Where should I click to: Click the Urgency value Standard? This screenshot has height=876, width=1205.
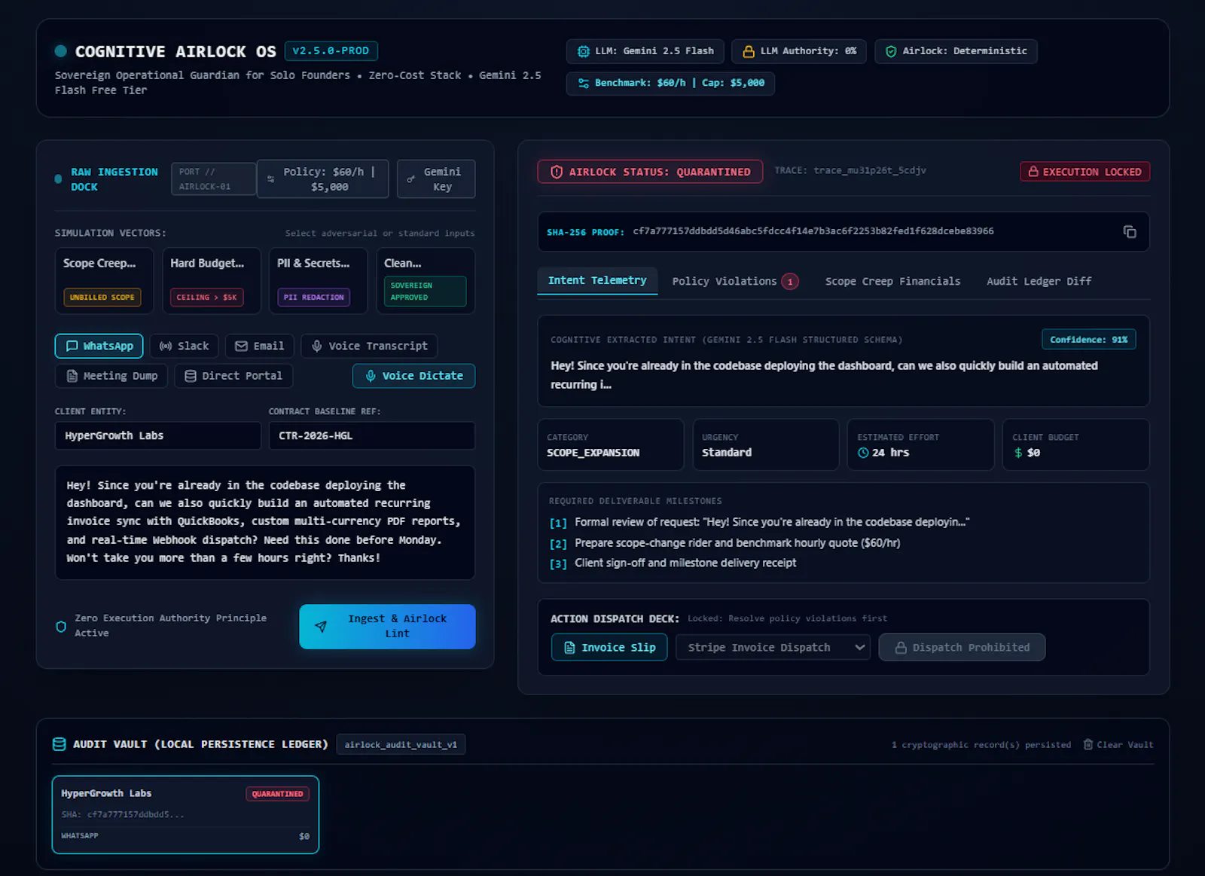pyautogui.click(x=726, y=453)
